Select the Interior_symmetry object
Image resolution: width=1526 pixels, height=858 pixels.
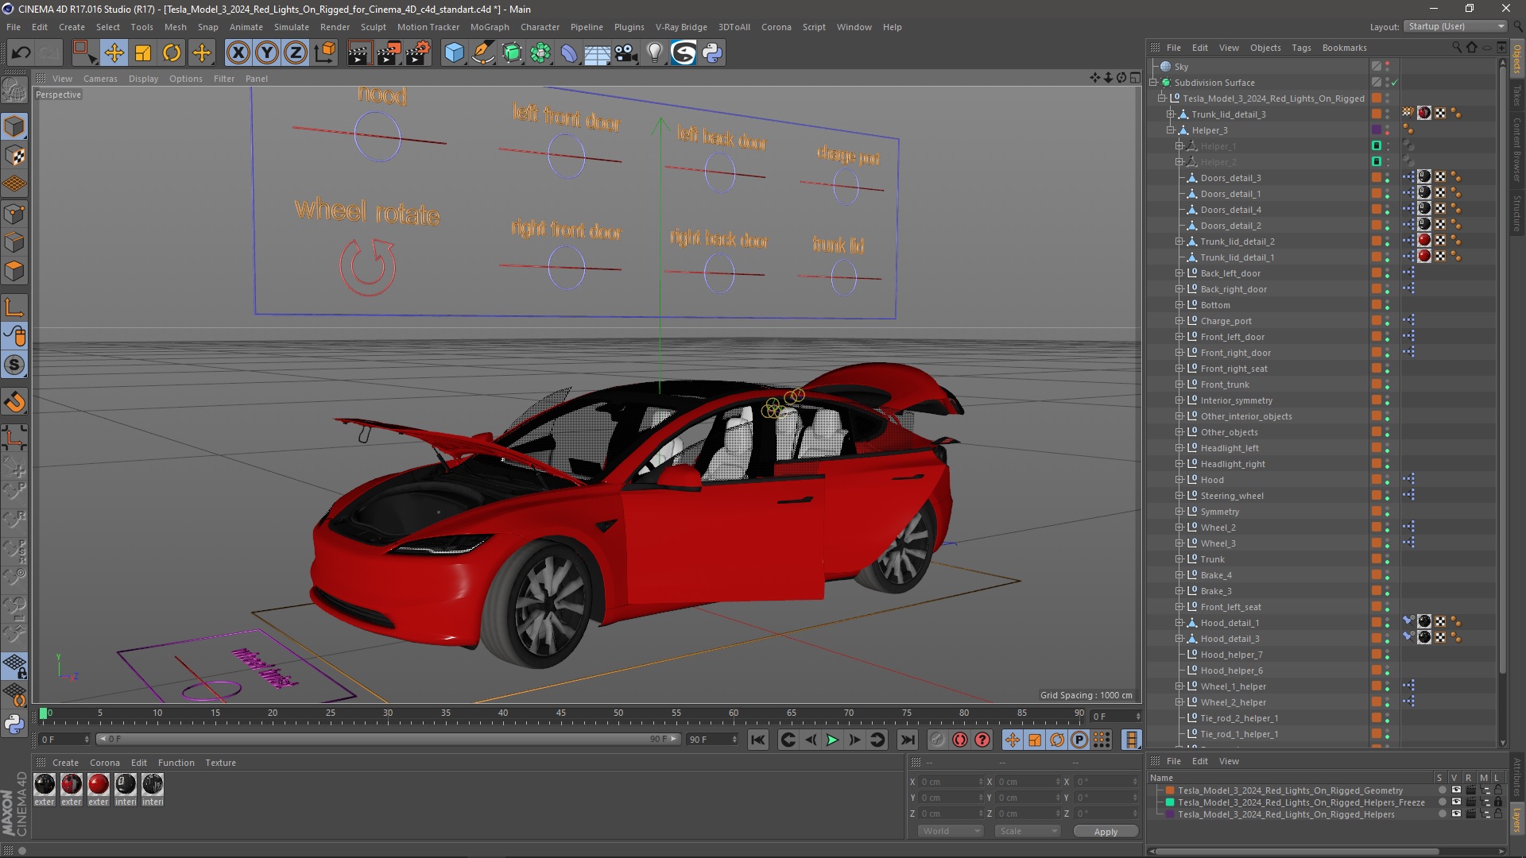tap(1236, 400)
